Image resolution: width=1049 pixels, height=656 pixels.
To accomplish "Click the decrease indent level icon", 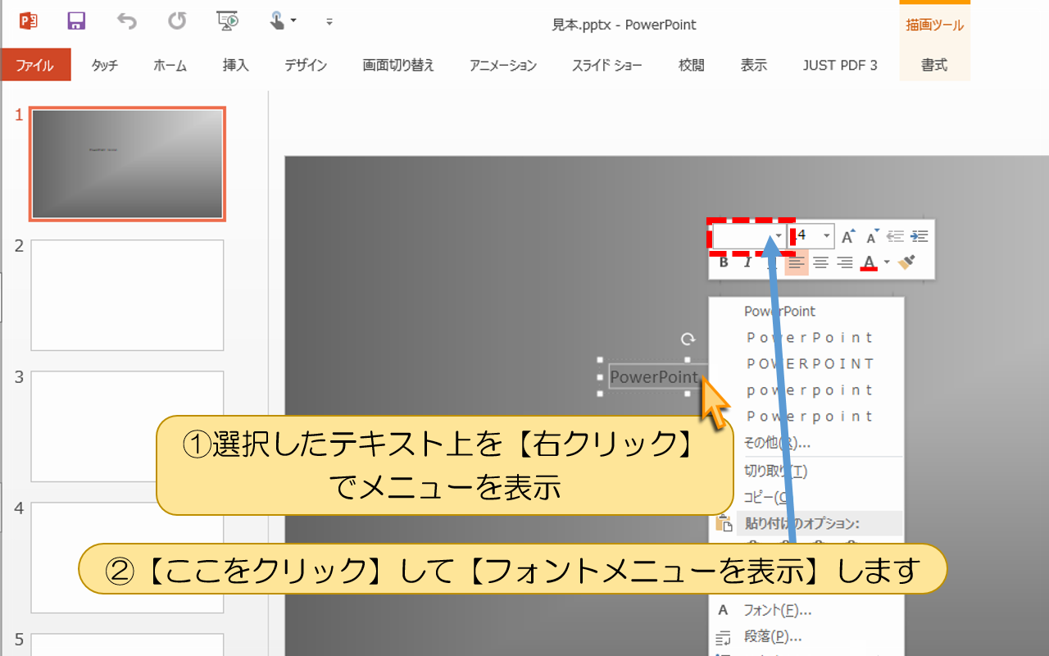I will pyautogui.click(x=896, y=236).
